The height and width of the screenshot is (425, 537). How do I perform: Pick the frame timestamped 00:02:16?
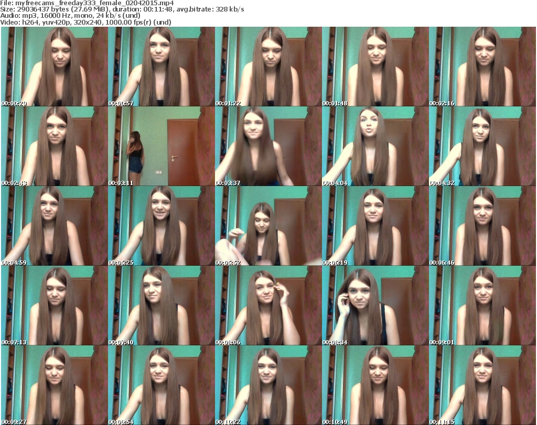[x=482, y=67]
